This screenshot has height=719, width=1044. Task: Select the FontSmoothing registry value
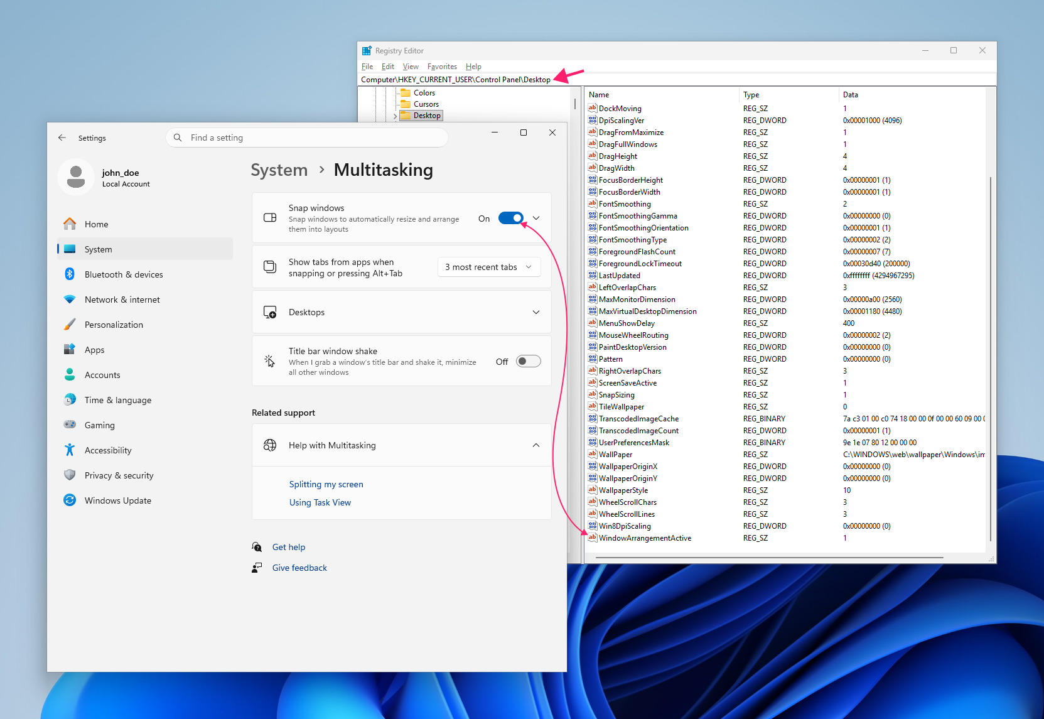[x=625, y=204]
